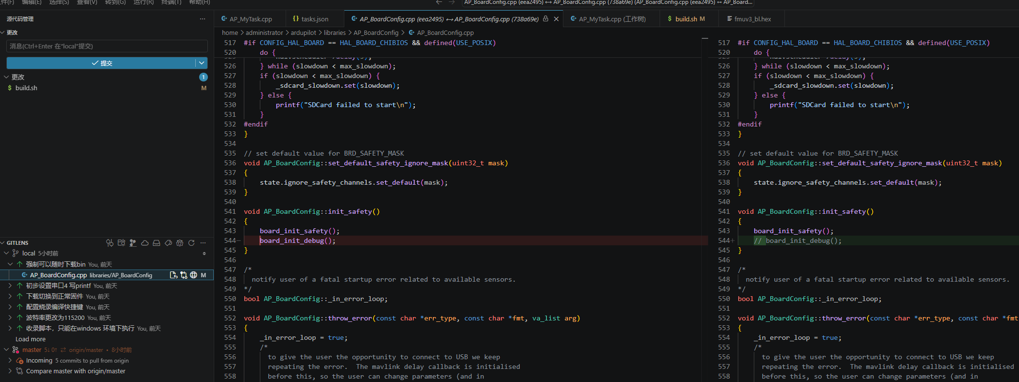Switch to tasks.json tab
This screenshot has width=1019, height=382.
(x=315, y=19)
